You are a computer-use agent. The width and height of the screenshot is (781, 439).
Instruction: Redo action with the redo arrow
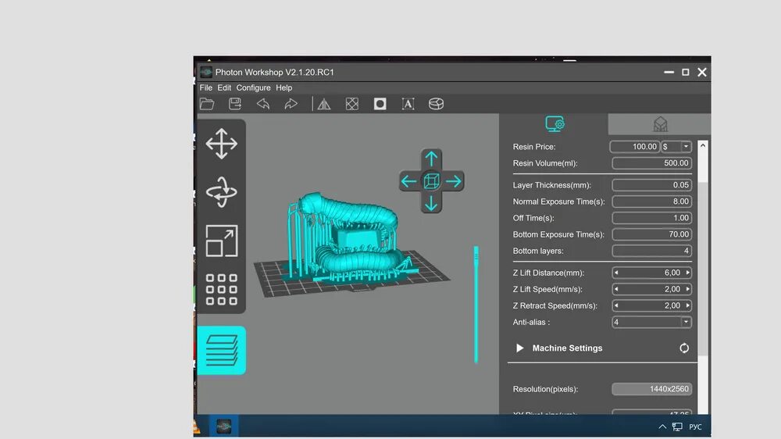point(291,104)
